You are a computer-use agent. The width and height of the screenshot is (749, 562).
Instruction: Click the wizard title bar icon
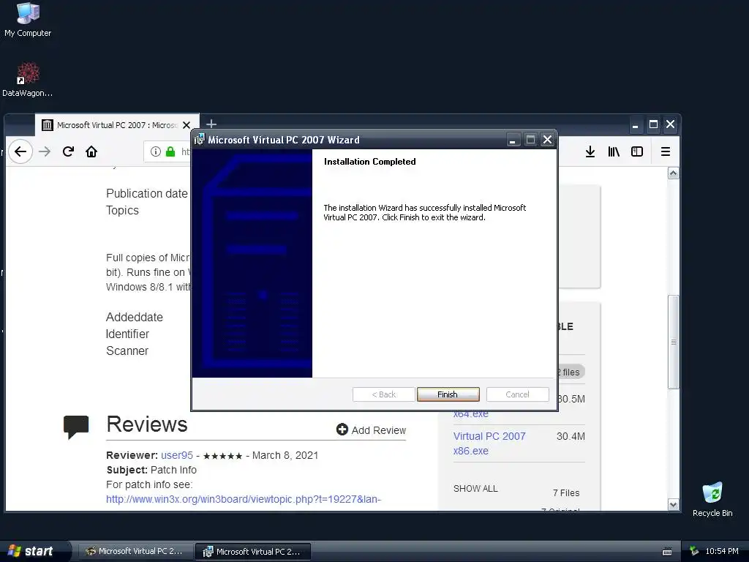(x=199, y=140)
